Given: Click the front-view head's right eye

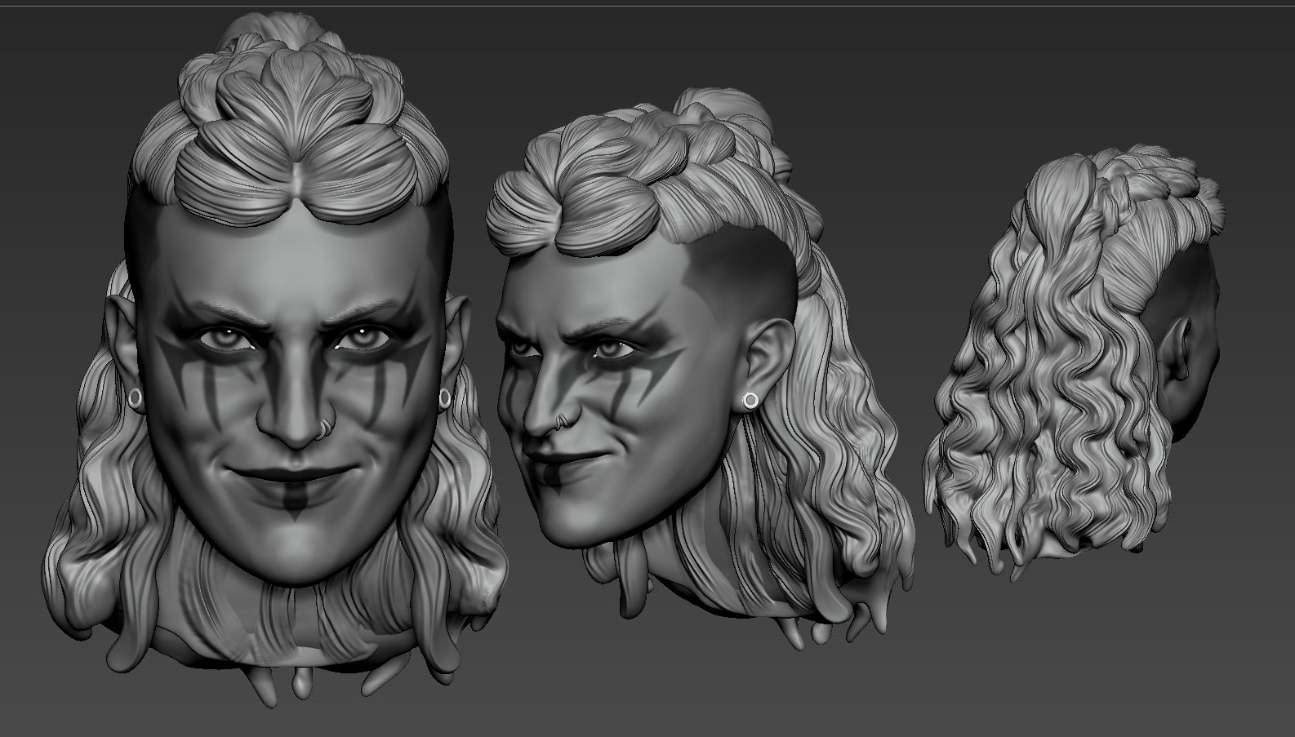Looking at the screenshot, I should 359,336.
